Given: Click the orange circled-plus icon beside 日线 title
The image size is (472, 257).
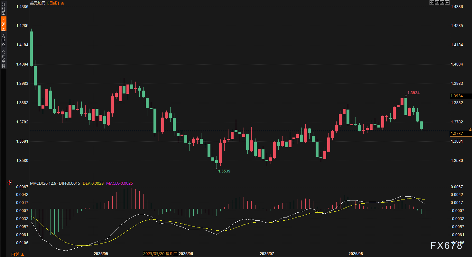Looking at the screenshot, I should pyautogui.click(x=62, y=3).
